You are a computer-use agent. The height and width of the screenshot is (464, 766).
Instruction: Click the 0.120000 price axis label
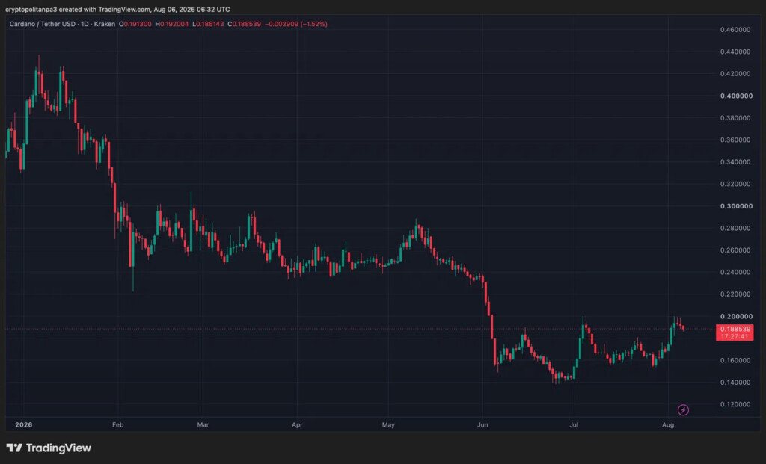coord(735,404)
